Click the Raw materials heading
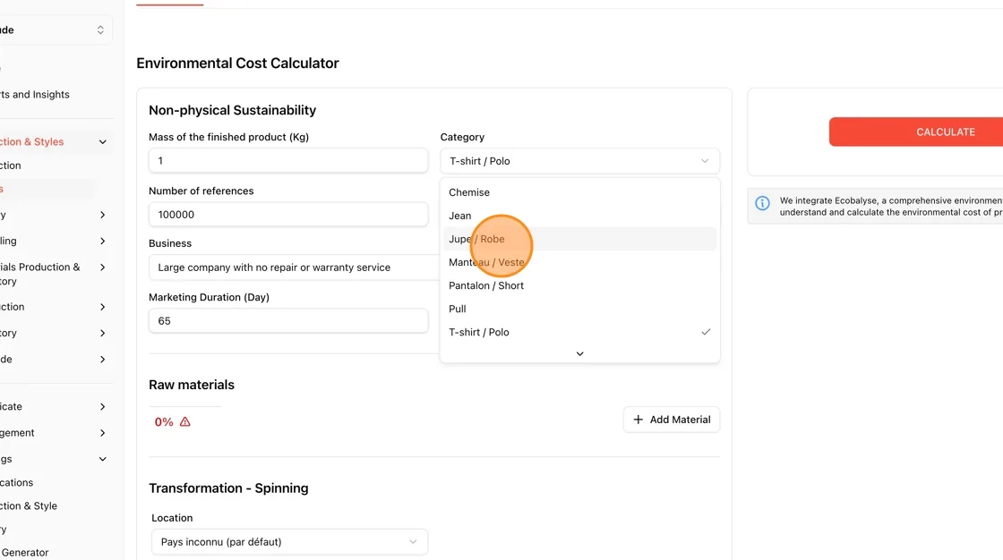Image resolution: width=1003 pixels, height=560 pixels. (192, 385)
